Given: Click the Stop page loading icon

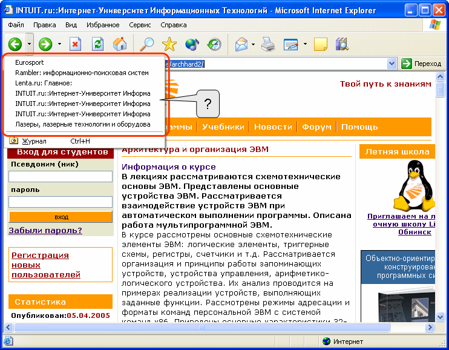Looking at the screenshot, I should click(x=75, y=44).
